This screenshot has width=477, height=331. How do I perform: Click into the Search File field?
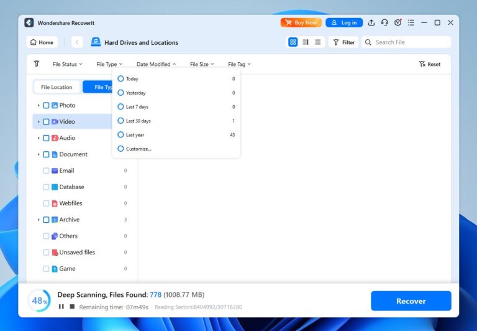click(410, 42)
